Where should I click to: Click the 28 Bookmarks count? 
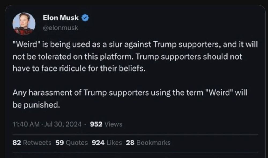pos(148,143)
